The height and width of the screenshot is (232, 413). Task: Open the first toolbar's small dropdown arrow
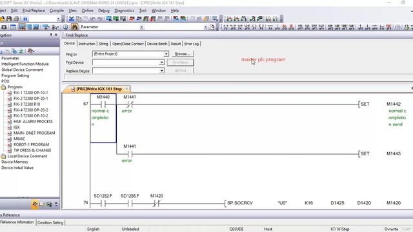[x=58, y=19]
